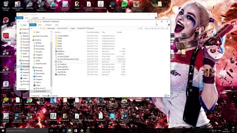237x133 pixels.
Task: Sort files by Nombre column header
Action: click(x=58, y=32)
